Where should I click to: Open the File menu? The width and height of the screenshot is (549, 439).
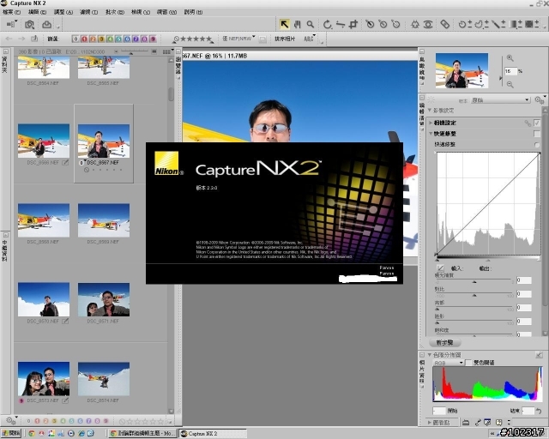click(x=11, y=12)
